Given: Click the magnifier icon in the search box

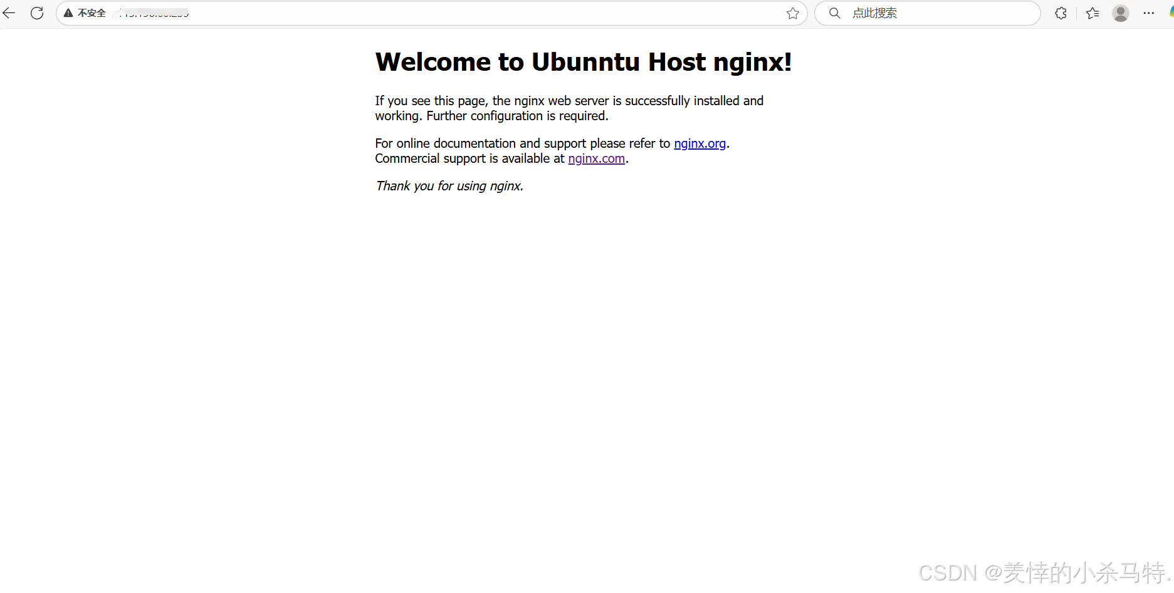Looking at the screenshot, I should pos(834,13).
